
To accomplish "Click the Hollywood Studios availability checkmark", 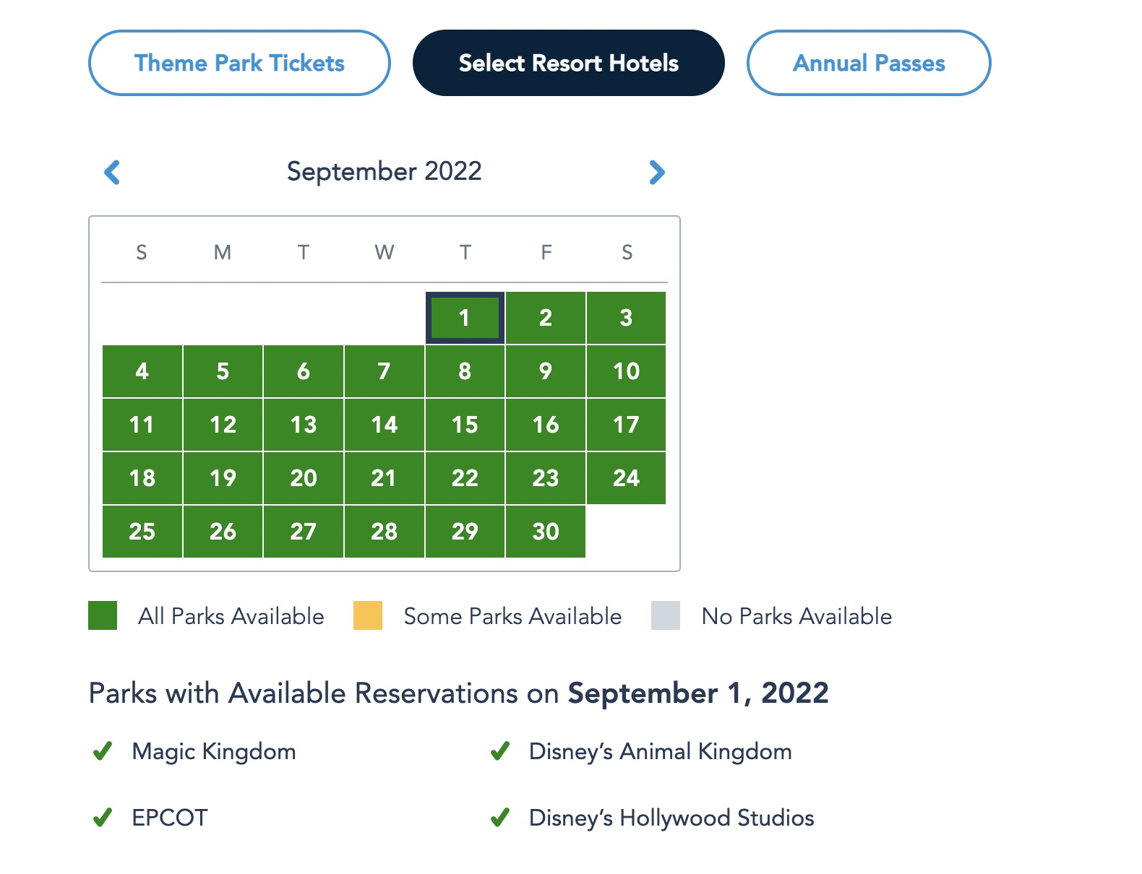I will [500, 818].
